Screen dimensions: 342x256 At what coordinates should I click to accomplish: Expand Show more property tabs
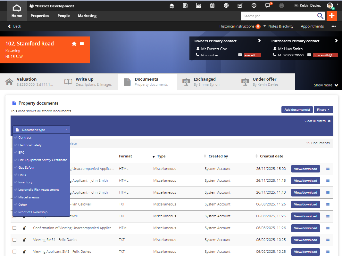coord(326,85)
